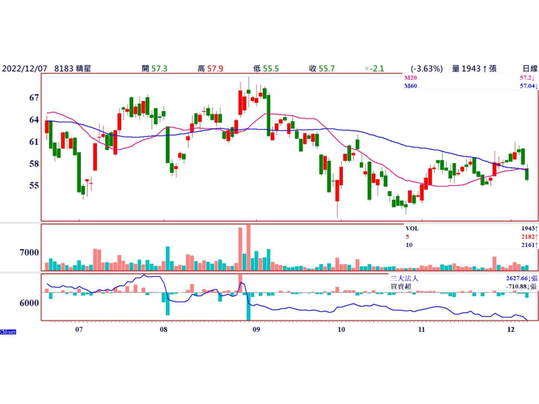The width and height of the screenshot is (539, 404).
Task: Click the header volume 量 1943 張
Action: 474,69
